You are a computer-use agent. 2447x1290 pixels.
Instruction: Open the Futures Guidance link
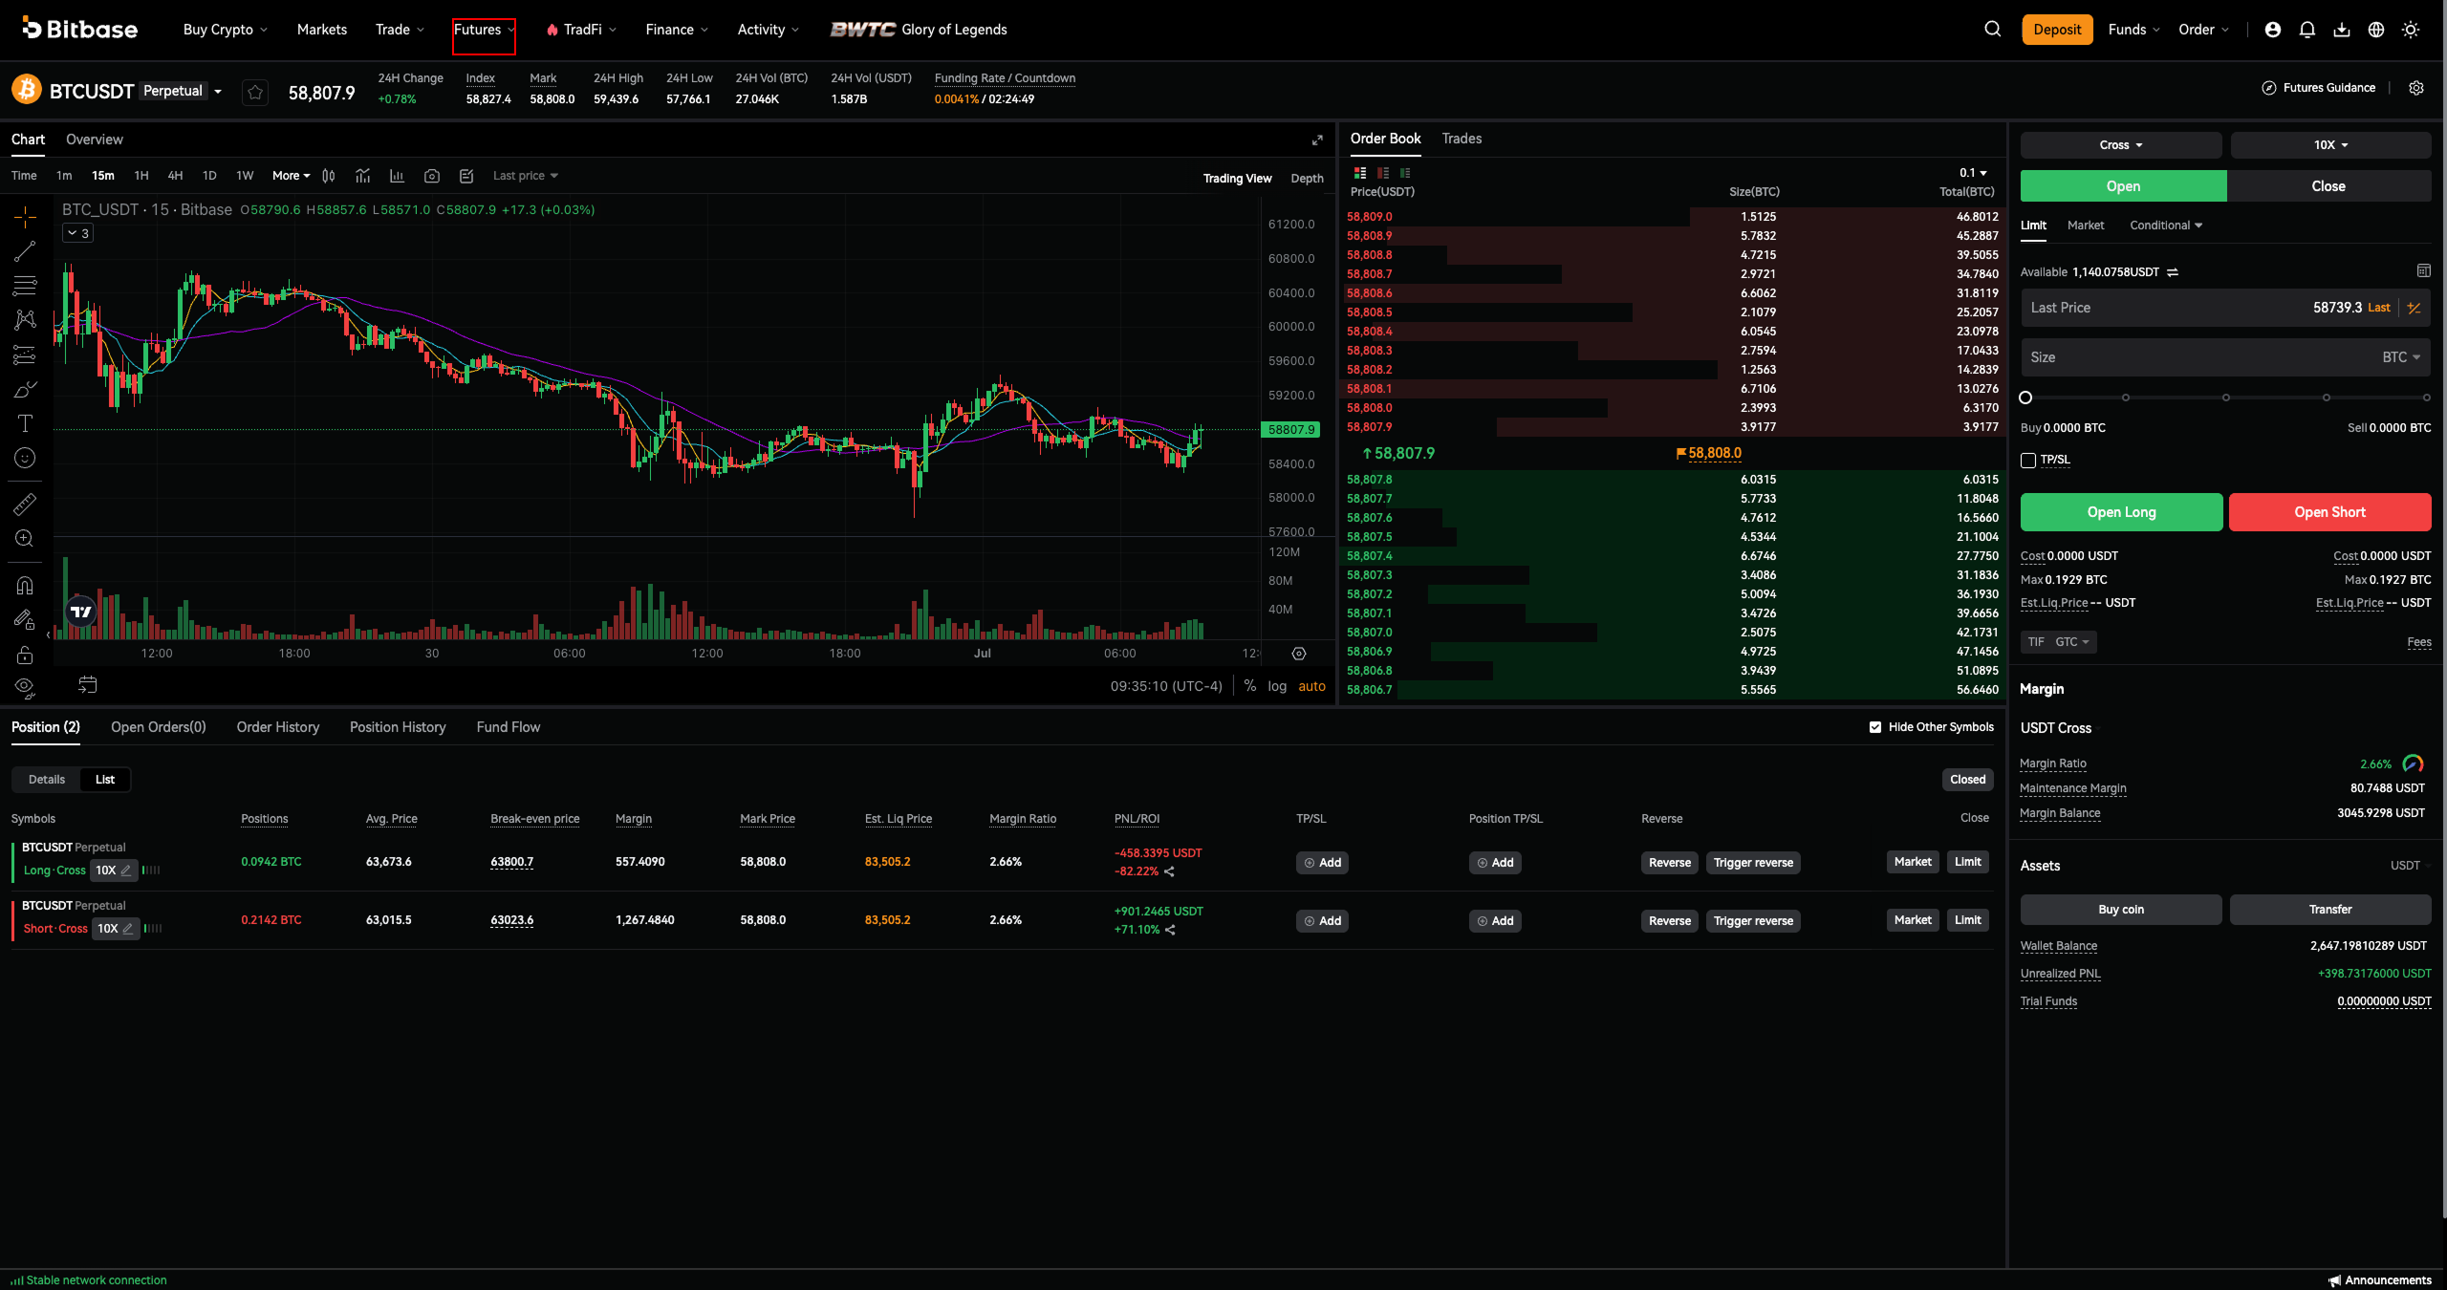pos(2319,88)
